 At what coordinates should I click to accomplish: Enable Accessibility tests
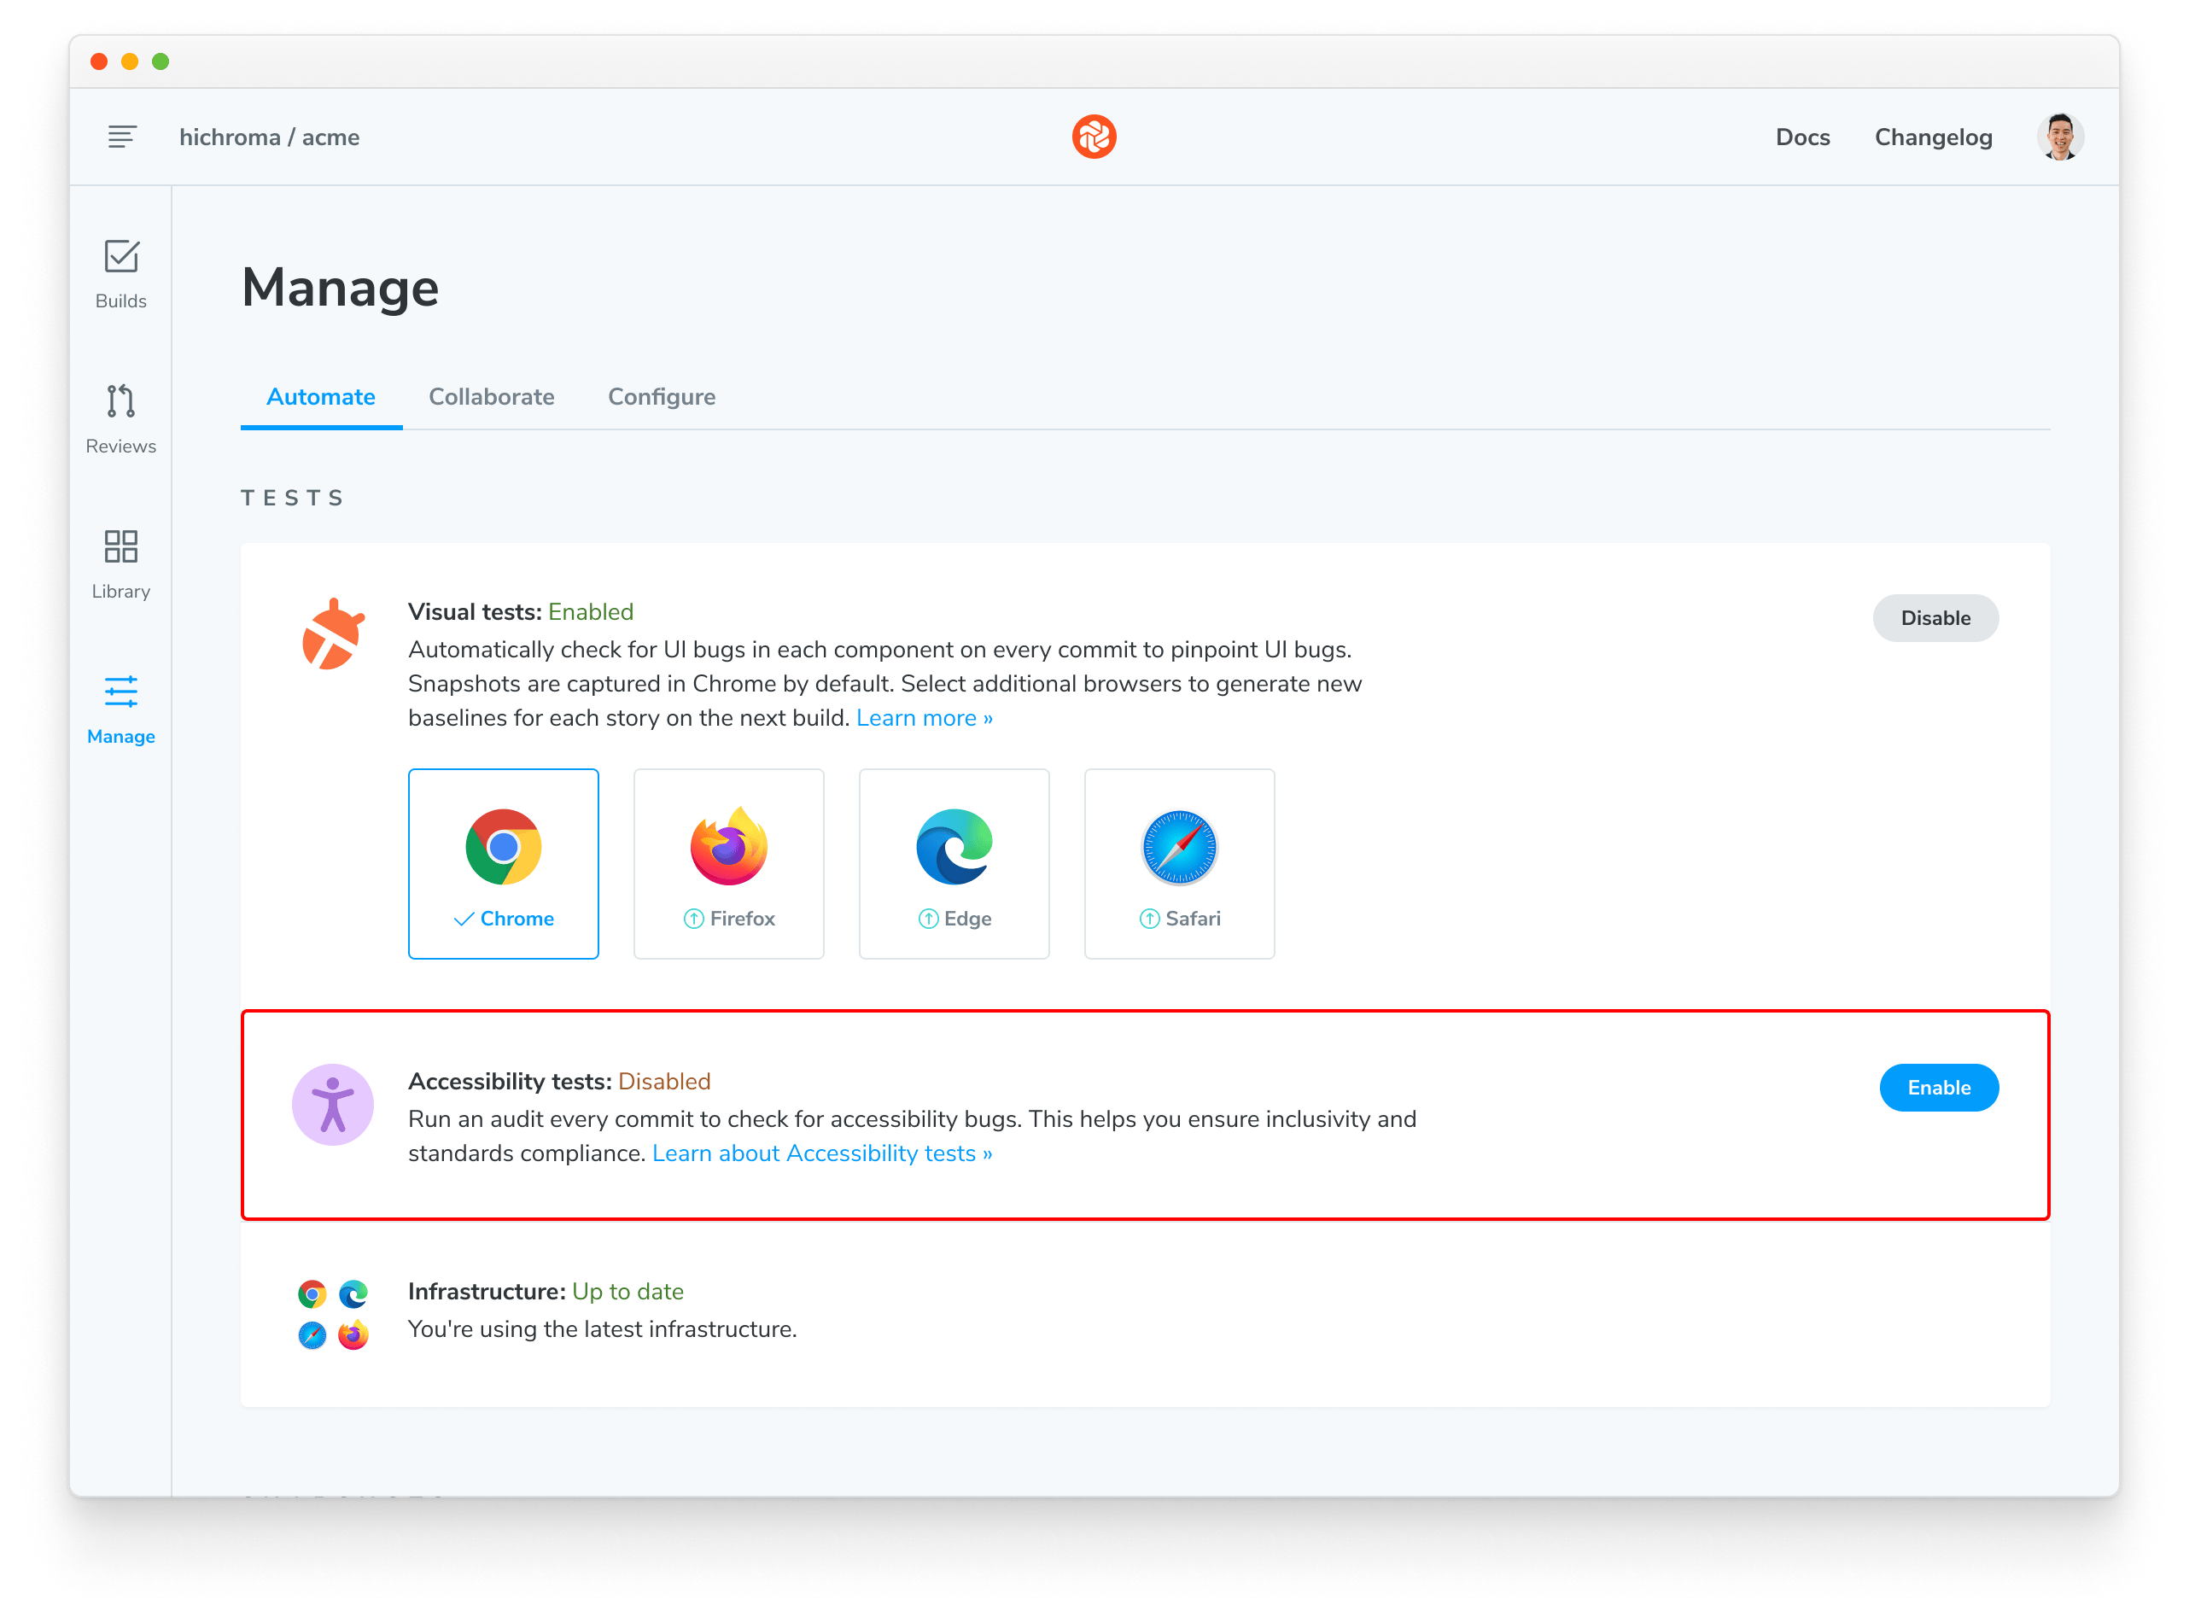1940,1087
